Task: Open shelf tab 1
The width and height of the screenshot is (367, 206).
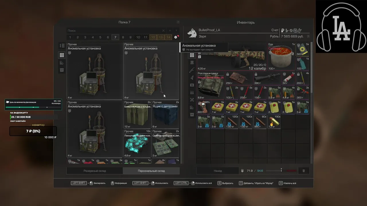Action: [70, 37]
